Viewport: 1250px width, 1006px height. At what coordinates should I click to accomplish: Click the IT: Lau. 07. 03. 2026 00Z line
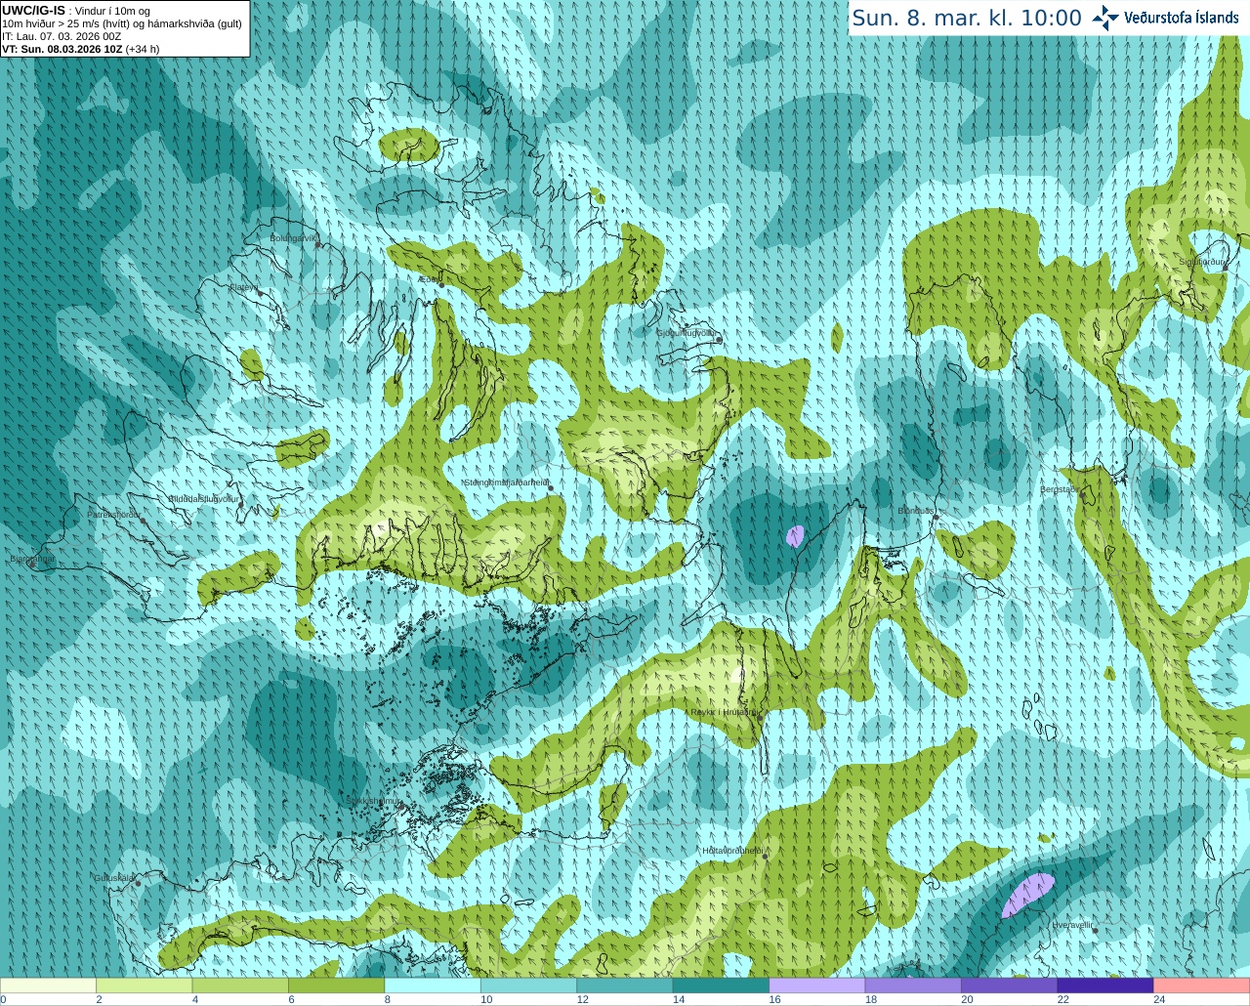[62, 36]
